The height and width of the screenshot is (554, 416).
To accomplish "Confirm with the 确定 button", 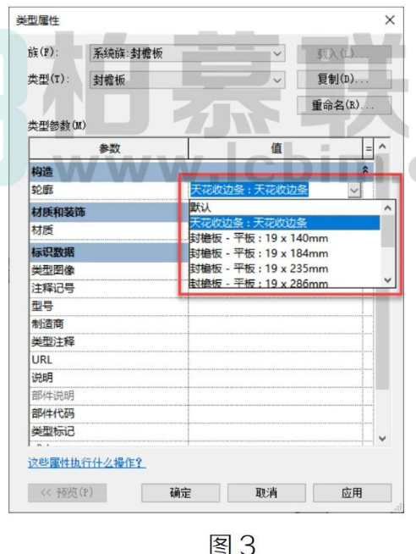I will pyautogui.click(x=180, y=493).
